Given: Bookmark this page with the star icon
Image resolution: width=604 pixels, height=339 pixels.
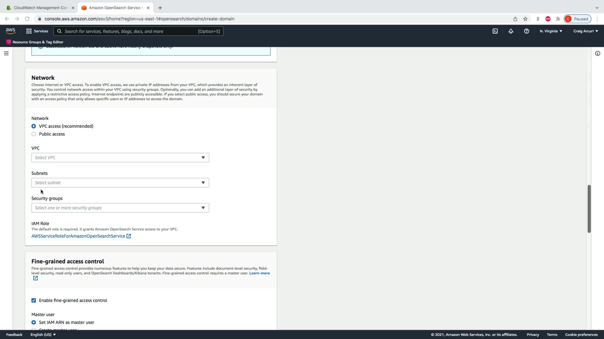Looking at the screenshot, I should [525, 19].
